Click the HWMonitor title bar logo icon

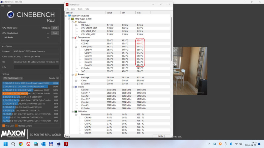[67, 5]
